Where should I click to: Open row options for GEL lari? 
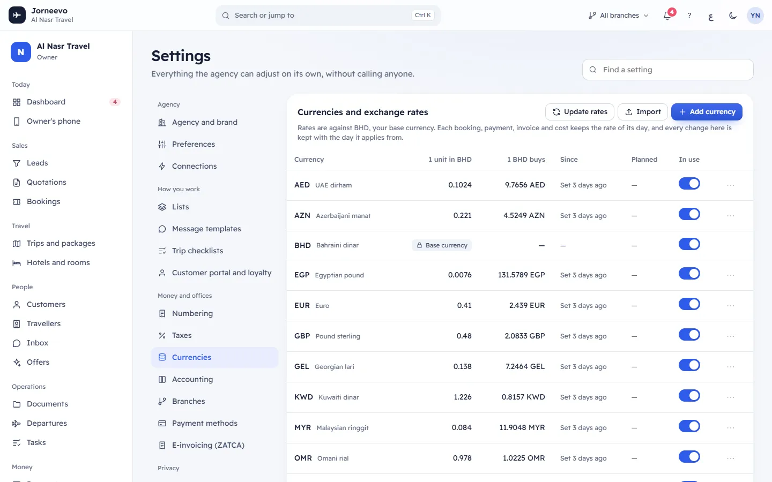click(731, 367)
